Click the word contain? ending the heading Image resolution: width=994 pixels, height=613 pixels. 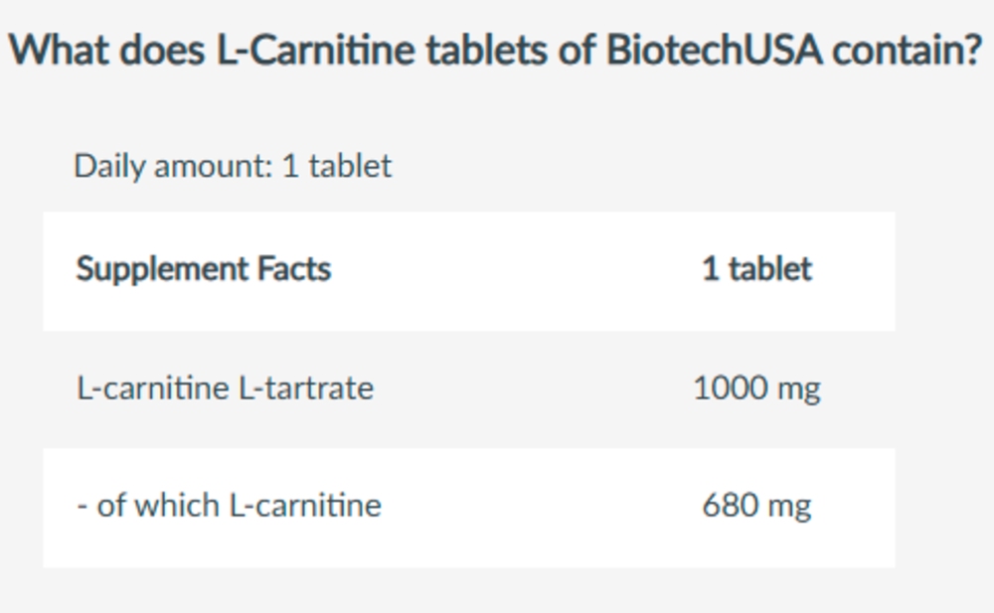coord(907,50)
